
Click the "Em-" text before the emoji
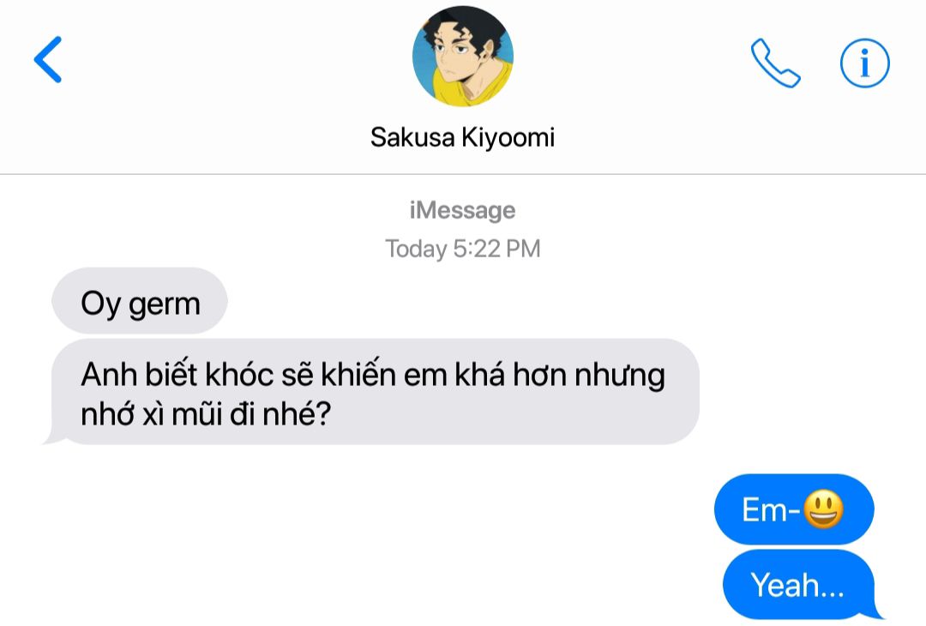[771, 509]
